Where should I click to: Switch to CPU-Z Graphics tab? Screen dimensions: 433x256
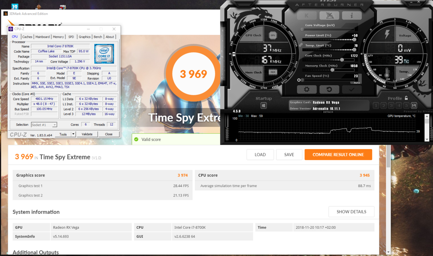(85, 37)
